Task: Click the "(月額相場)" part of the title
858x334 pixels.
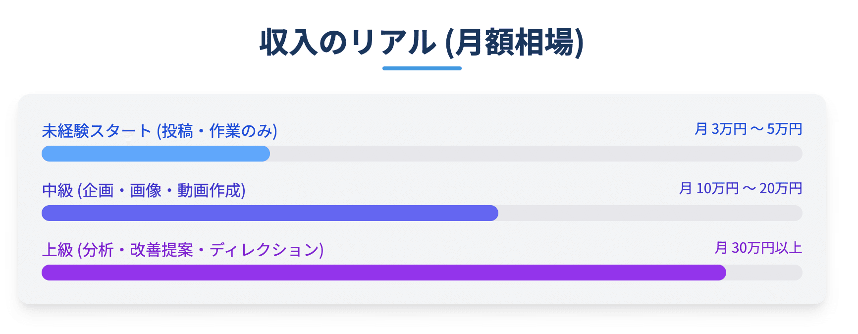Action: (515, 42)
